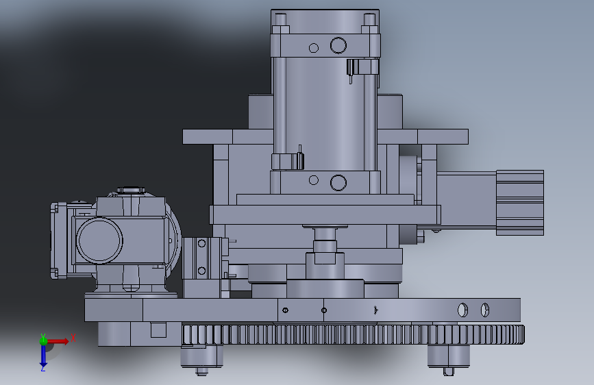This screenshot has height=385, width=594.
Task: Click the green Y axis ball of the triad
Action: point(43,340)
